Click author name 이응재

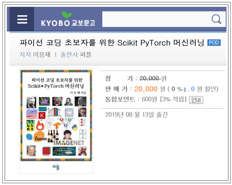42,55
